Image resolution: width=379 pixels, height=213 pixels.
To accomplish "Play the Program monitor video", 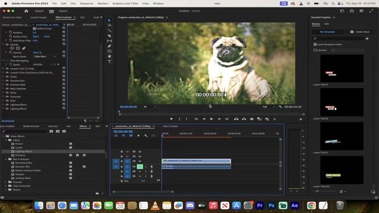I will (211, 119).
